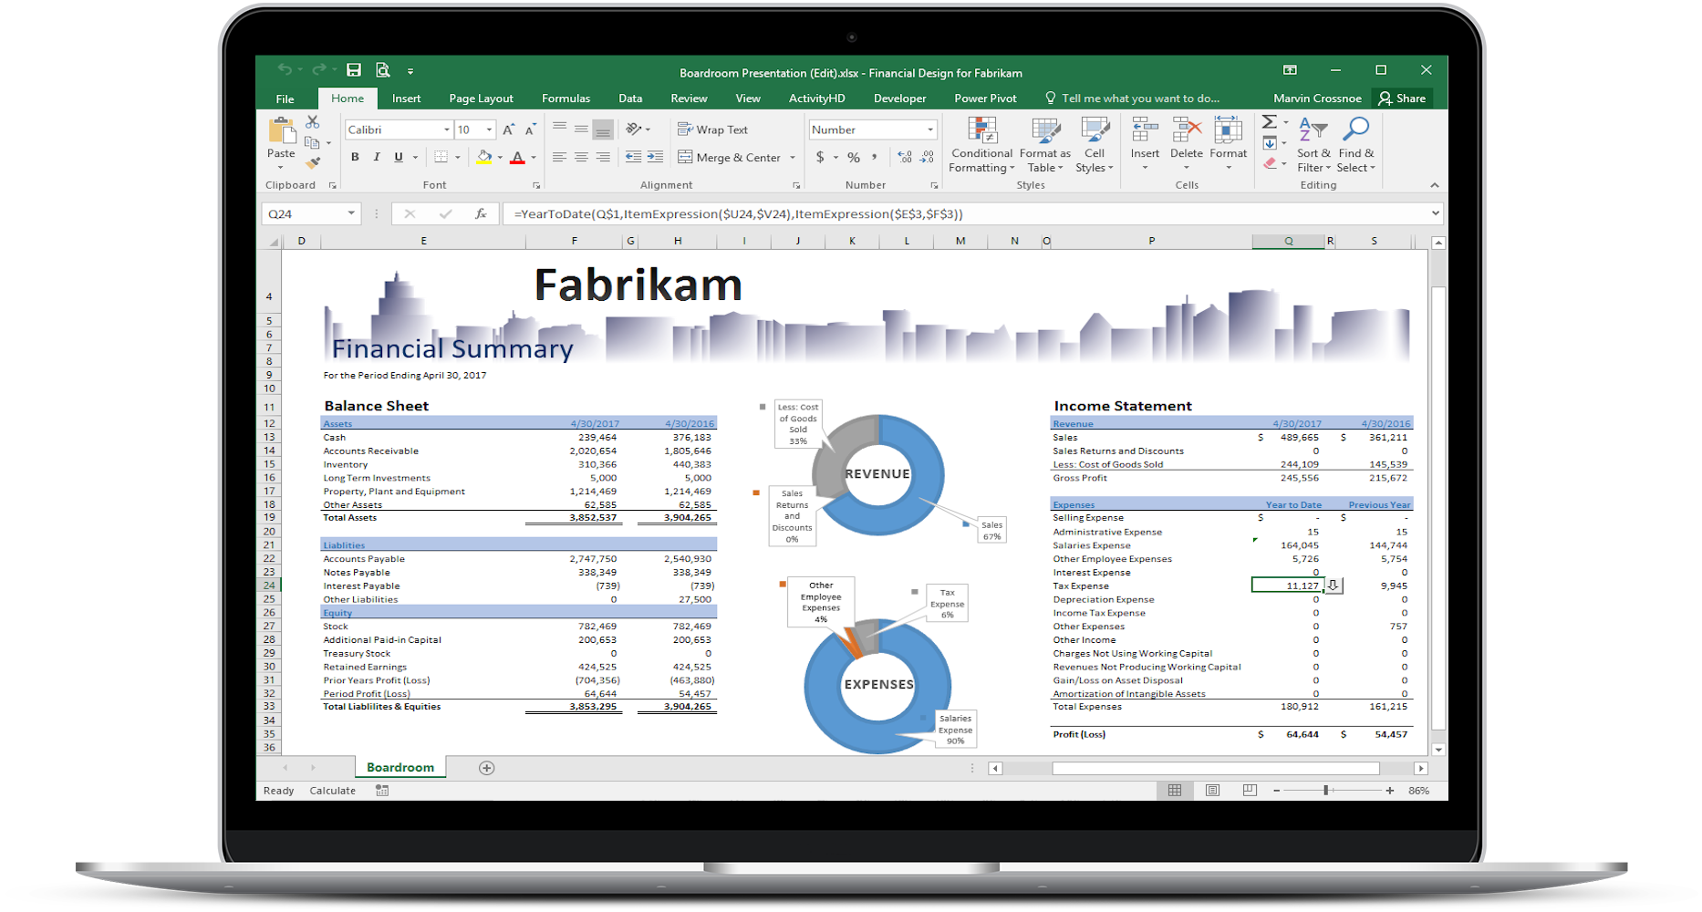Click the Insert Function fx icon
Screen dimensions: 1702x912
coord(481,213)
